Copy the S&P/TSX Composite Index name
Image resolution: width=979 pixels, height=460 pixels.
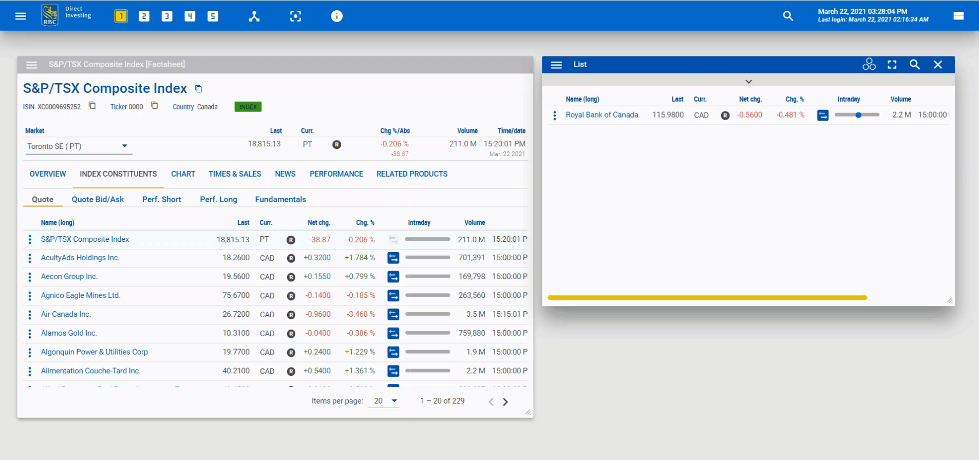pos(199,89)
